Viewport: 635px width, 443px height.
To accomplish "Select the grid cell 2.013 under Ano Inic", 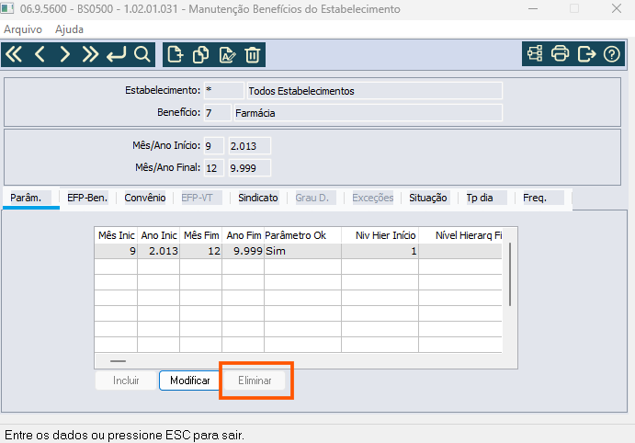I will pyautogui.click(x=159, y=251).
